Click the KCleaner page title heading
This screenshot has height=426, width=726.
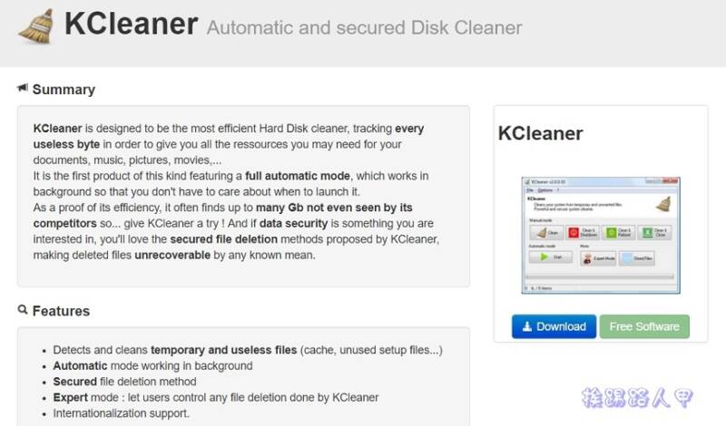132,24
